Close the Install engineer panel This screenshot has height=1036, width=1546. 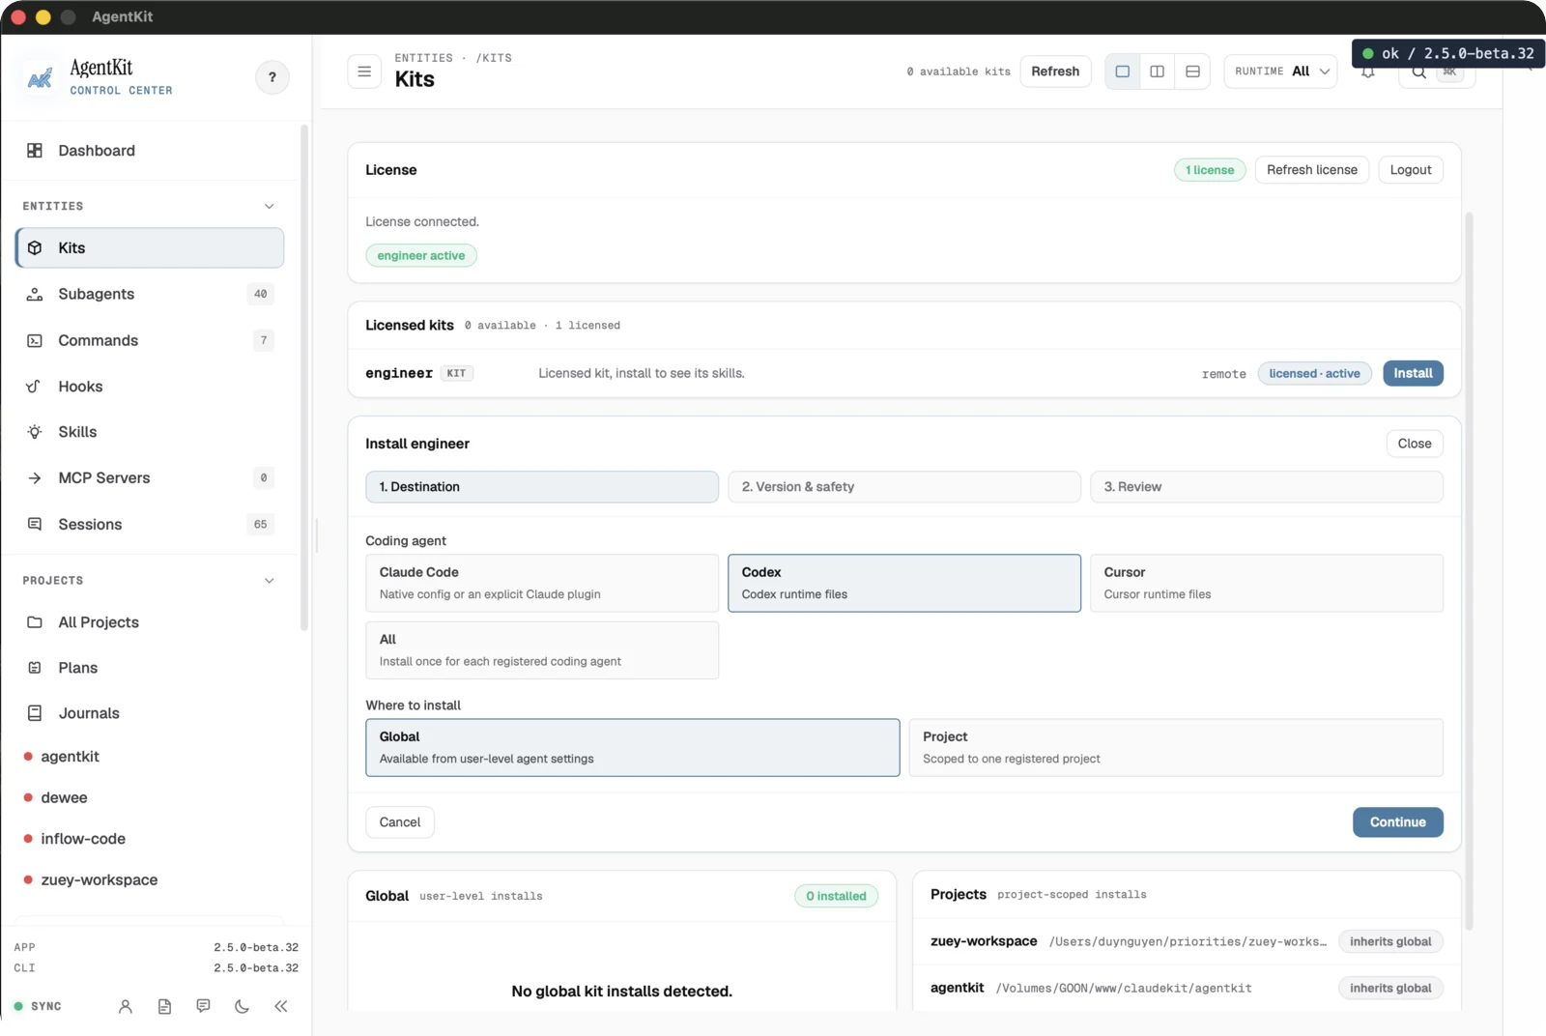tap(1415, 444)
